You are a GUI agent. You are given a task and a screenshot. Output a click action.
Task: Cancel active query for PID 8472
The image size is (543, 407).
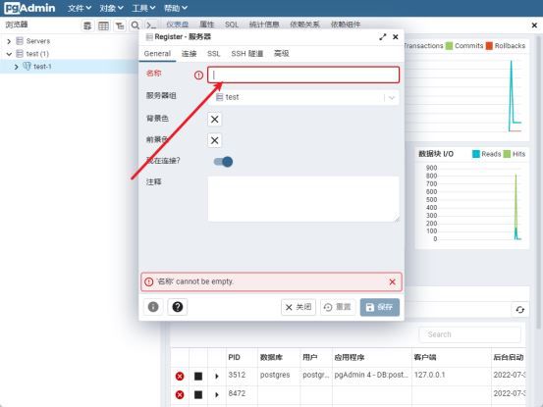(x=198, y=394)
